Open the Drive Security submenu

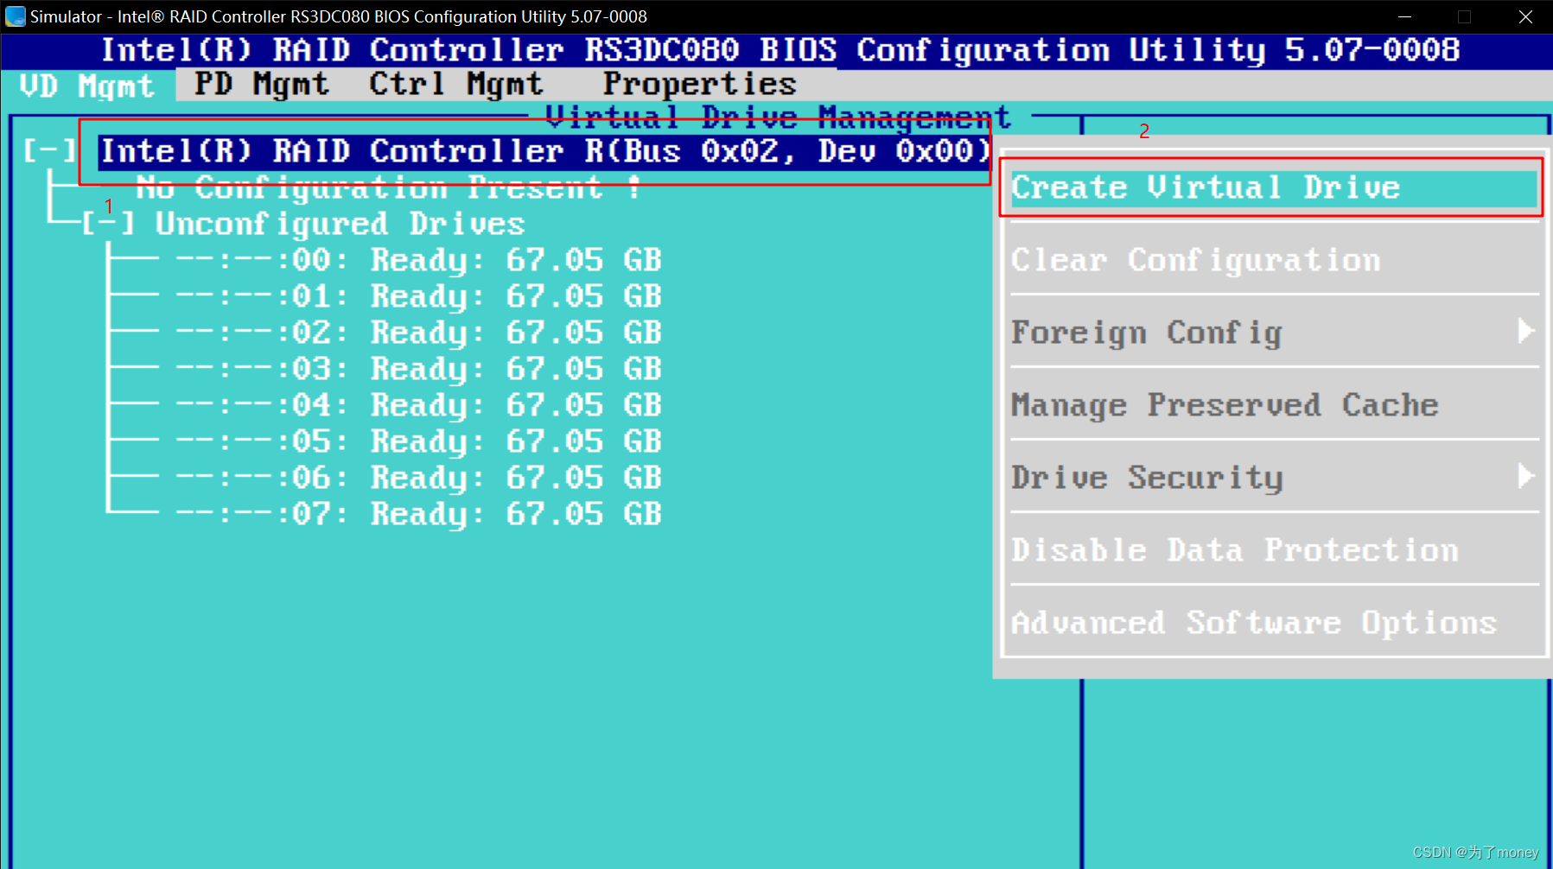[x=1147, y=477]
